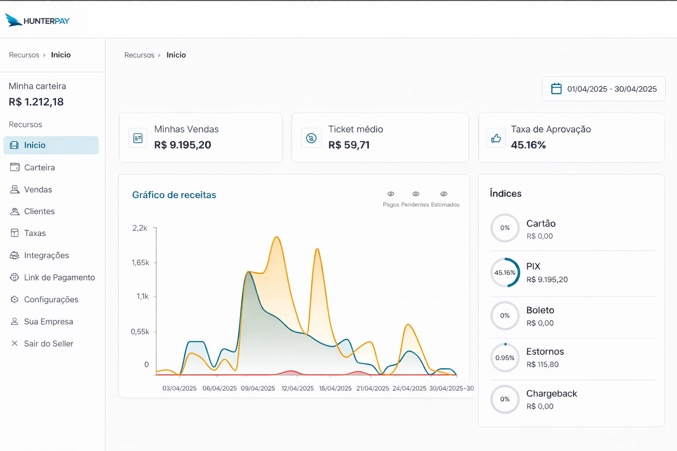Open Sua Empresa page
677x451 pixels.
[x=48, y=322]
